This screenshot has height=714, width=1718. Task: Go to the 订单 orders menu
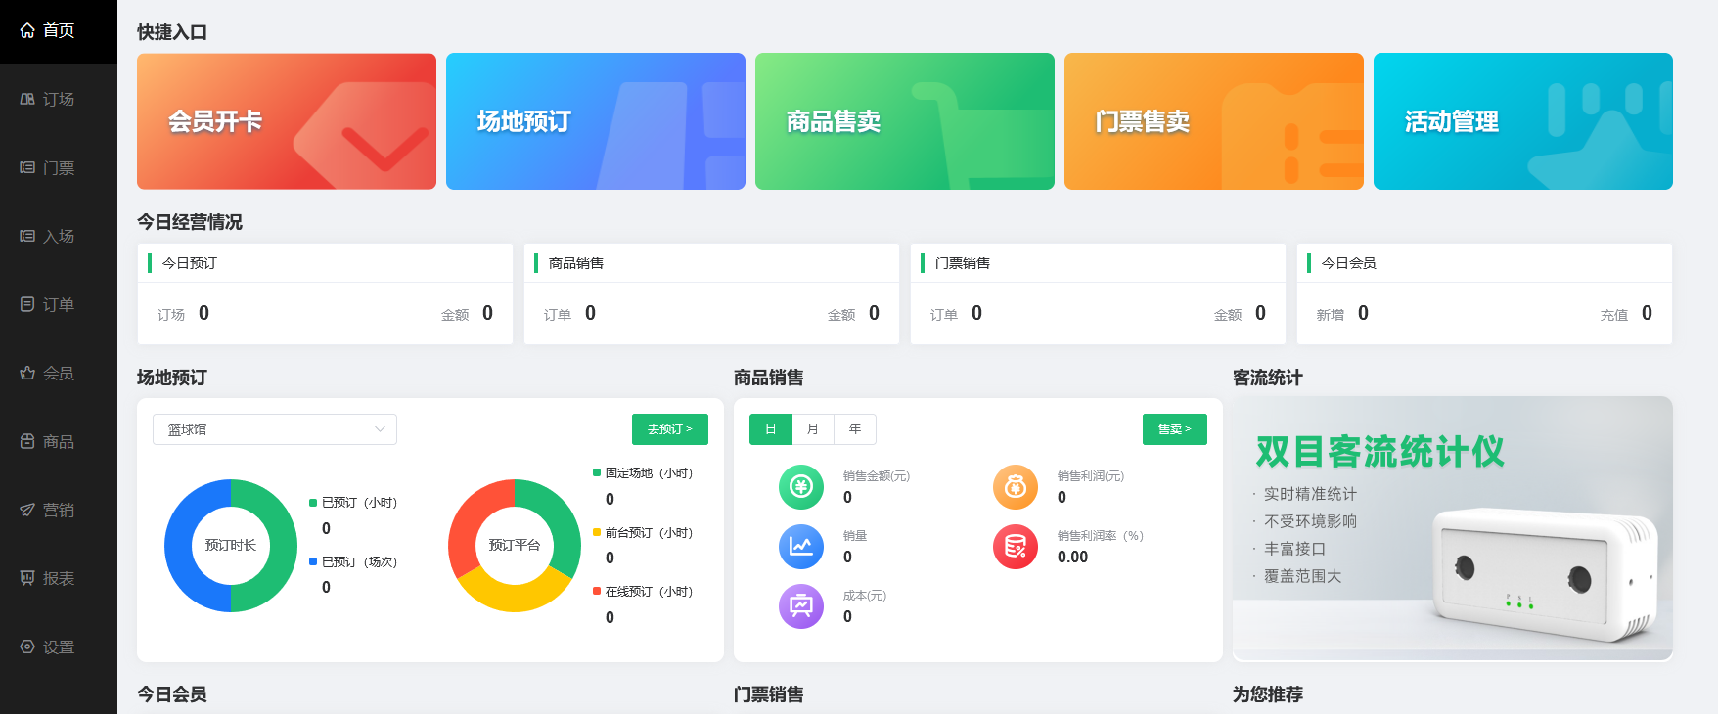coord(58,304)
